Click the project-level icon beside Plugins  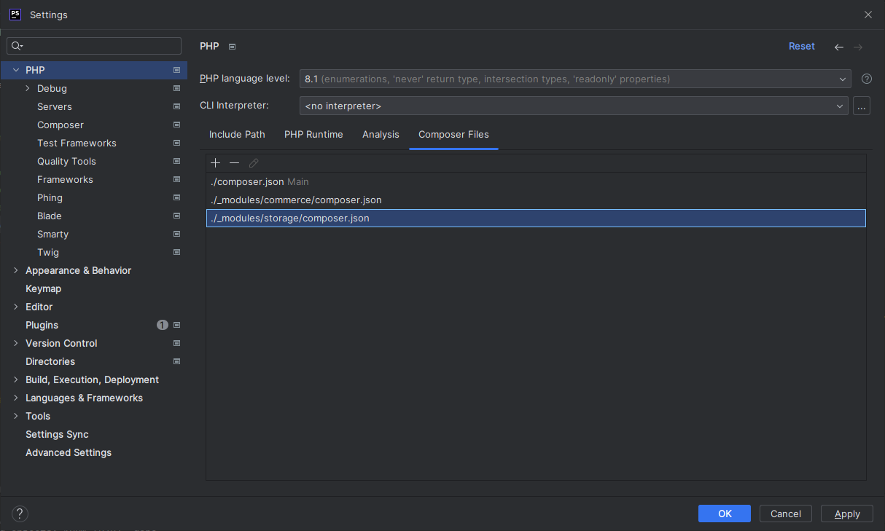pos(176,325)
